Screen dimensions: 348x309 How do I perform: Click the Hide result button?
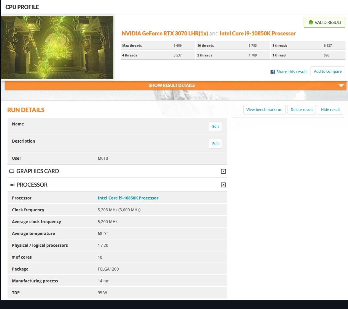coord(330,110)
